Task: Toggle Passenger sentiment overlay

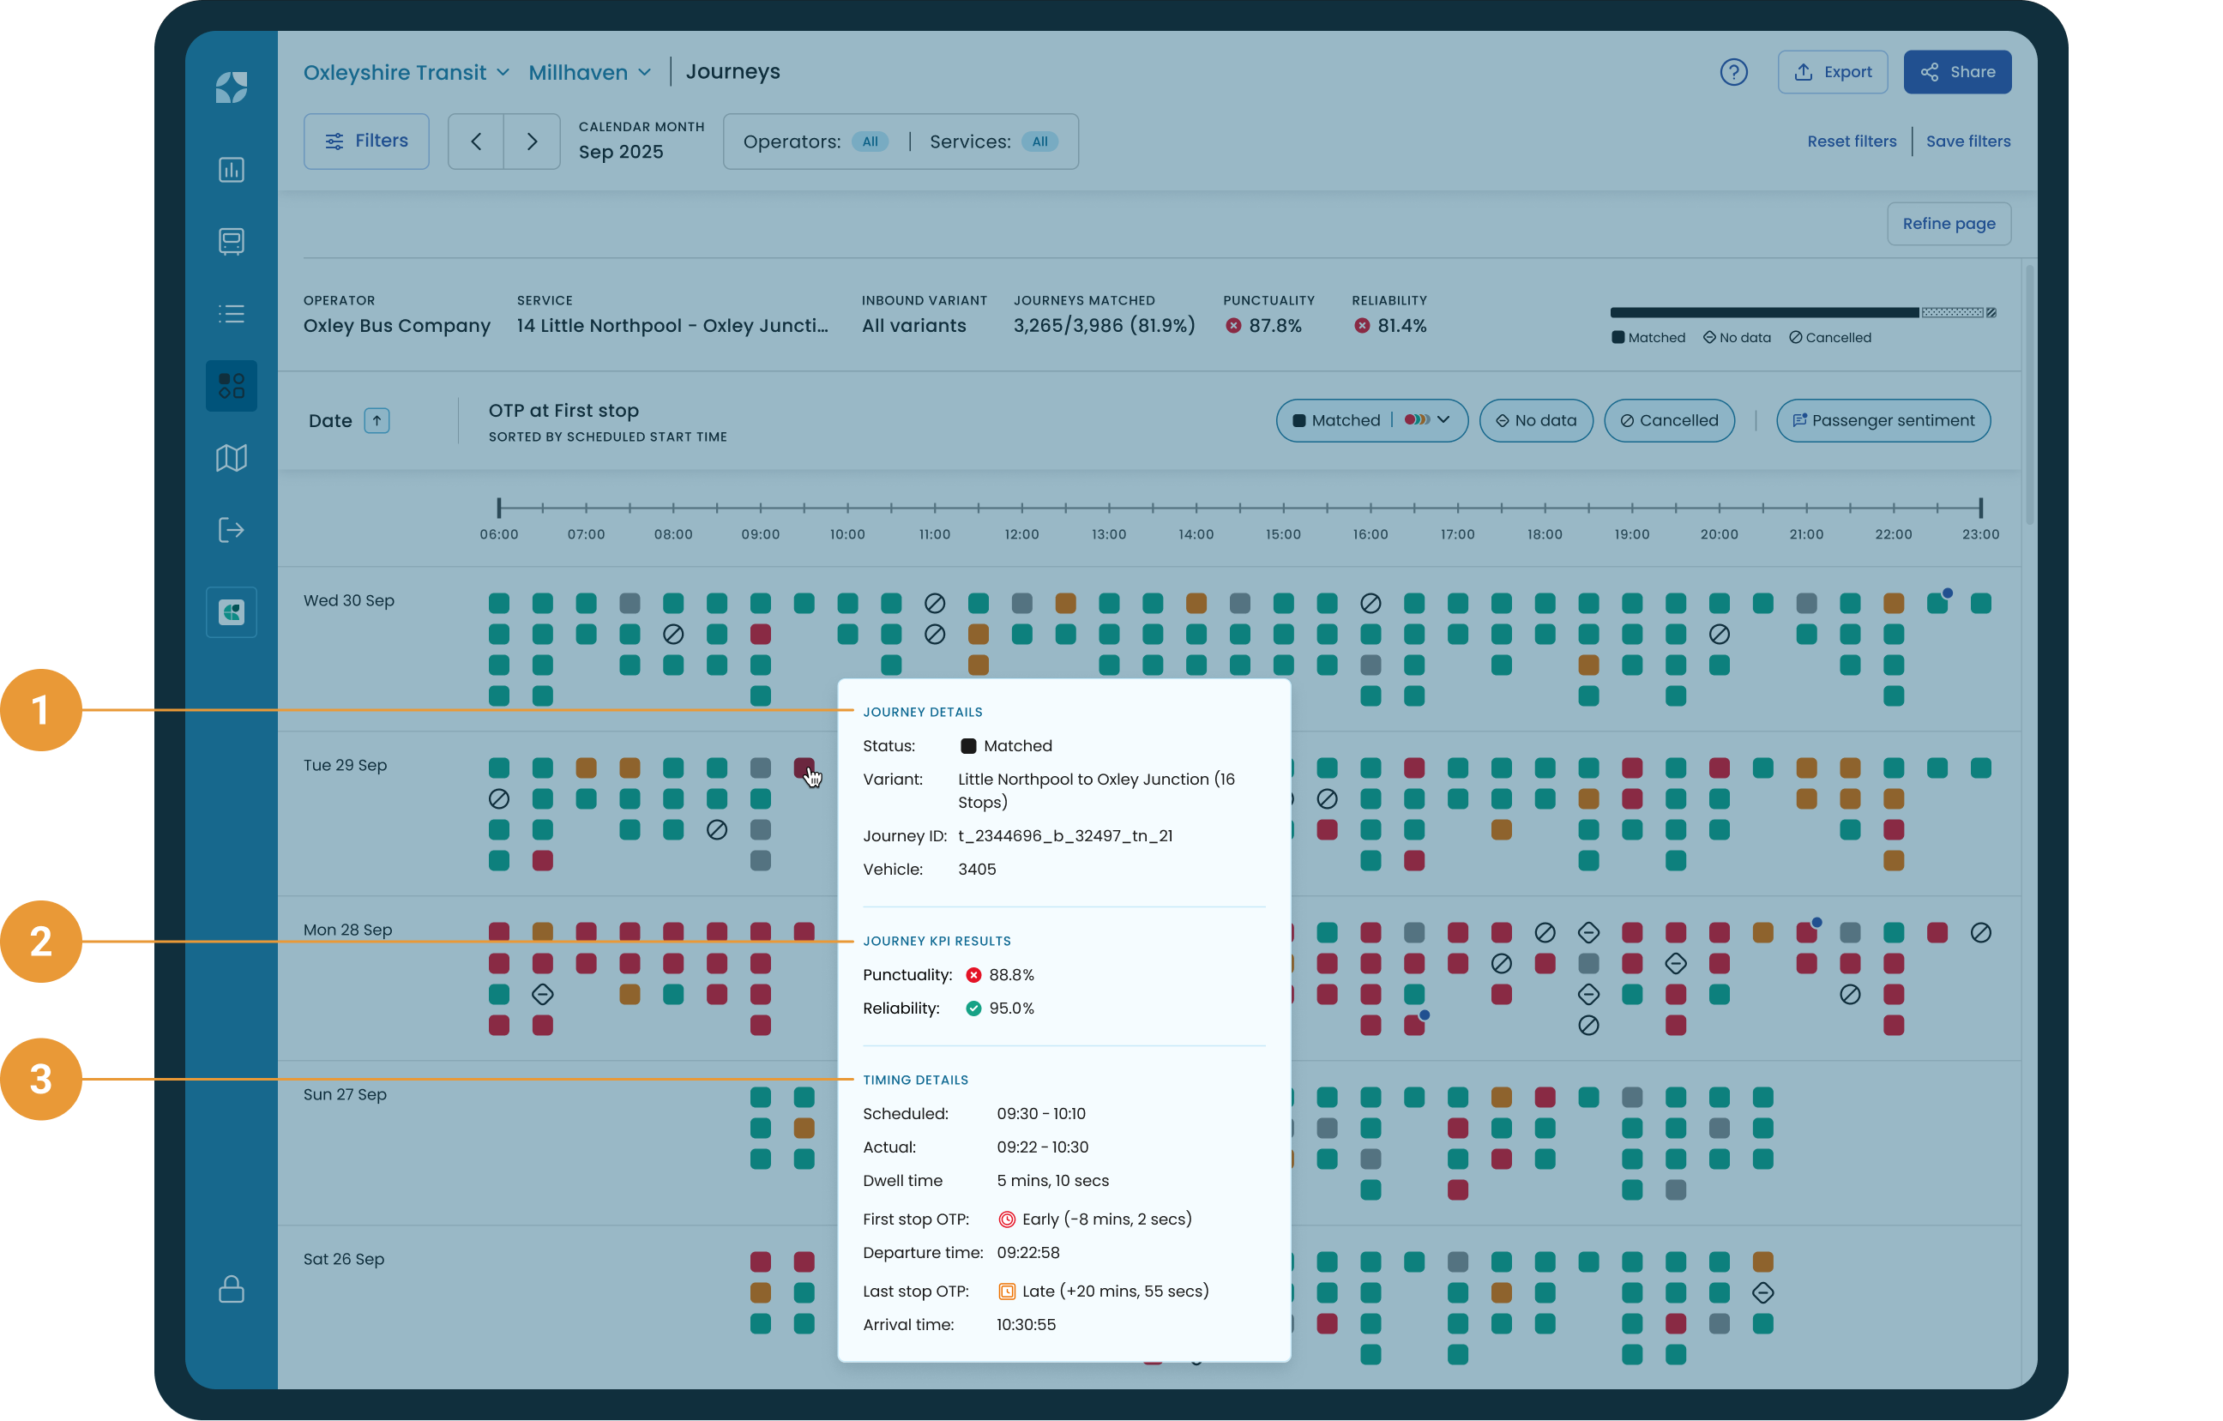Action: pyautogui.click(x=1883, y=421)
